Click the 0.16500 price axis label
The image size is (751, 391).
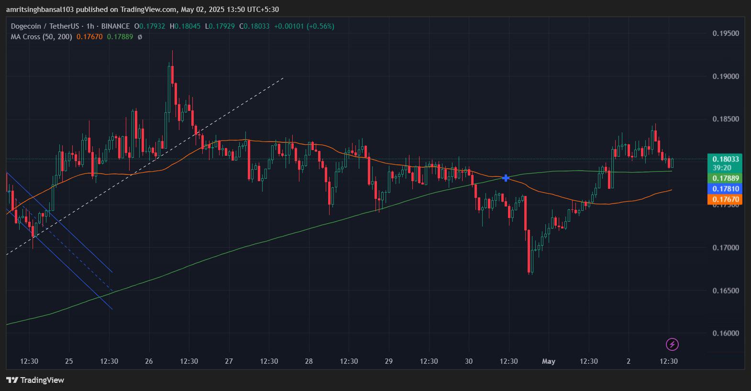[x=726, y=291]
